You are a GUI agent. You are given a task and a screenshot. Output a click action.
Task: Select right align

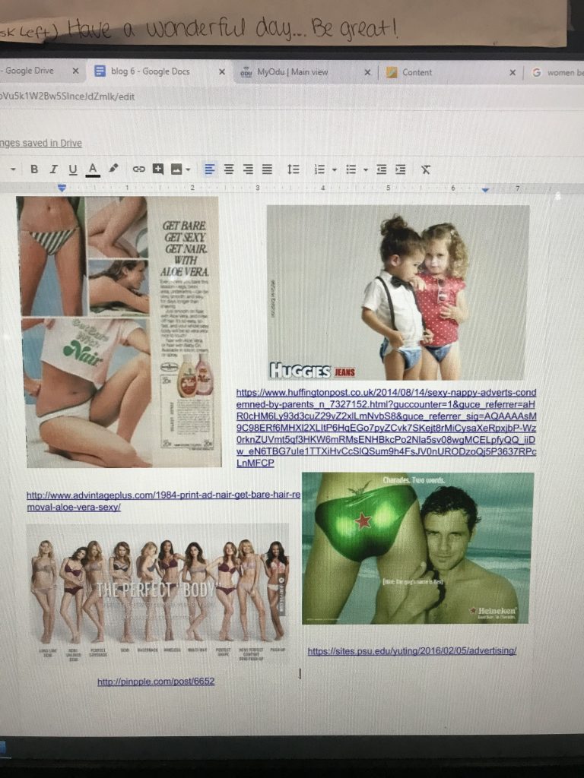(x=248, y=169)
